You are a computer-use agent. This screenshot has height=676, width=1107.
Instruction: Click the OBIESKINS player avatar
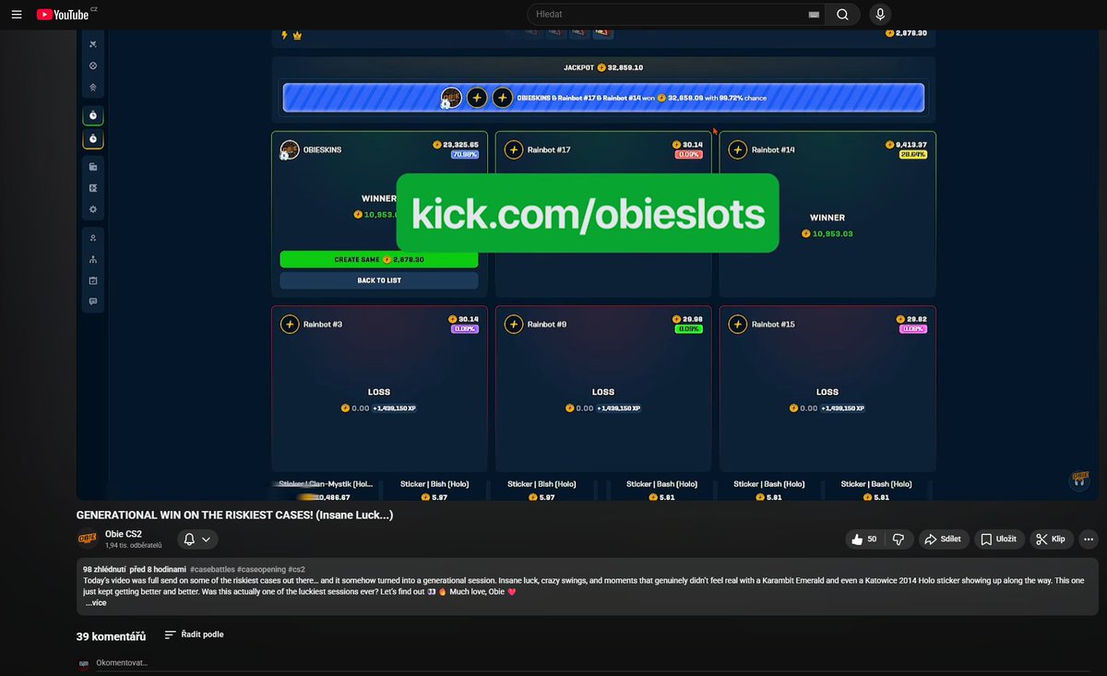[290, 149]
